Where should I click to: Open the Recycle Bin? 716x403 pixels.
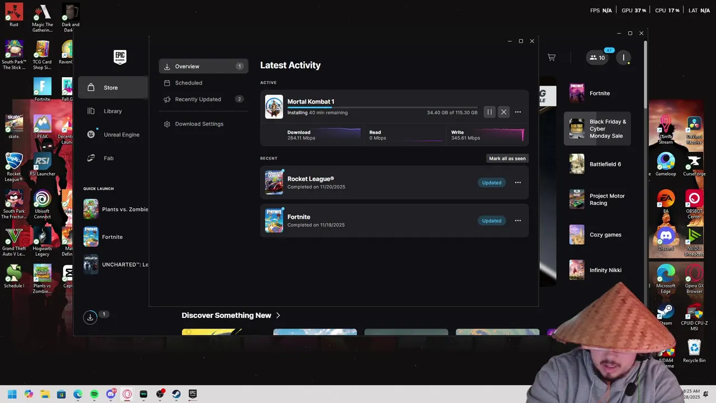click(x=694, y=352)
